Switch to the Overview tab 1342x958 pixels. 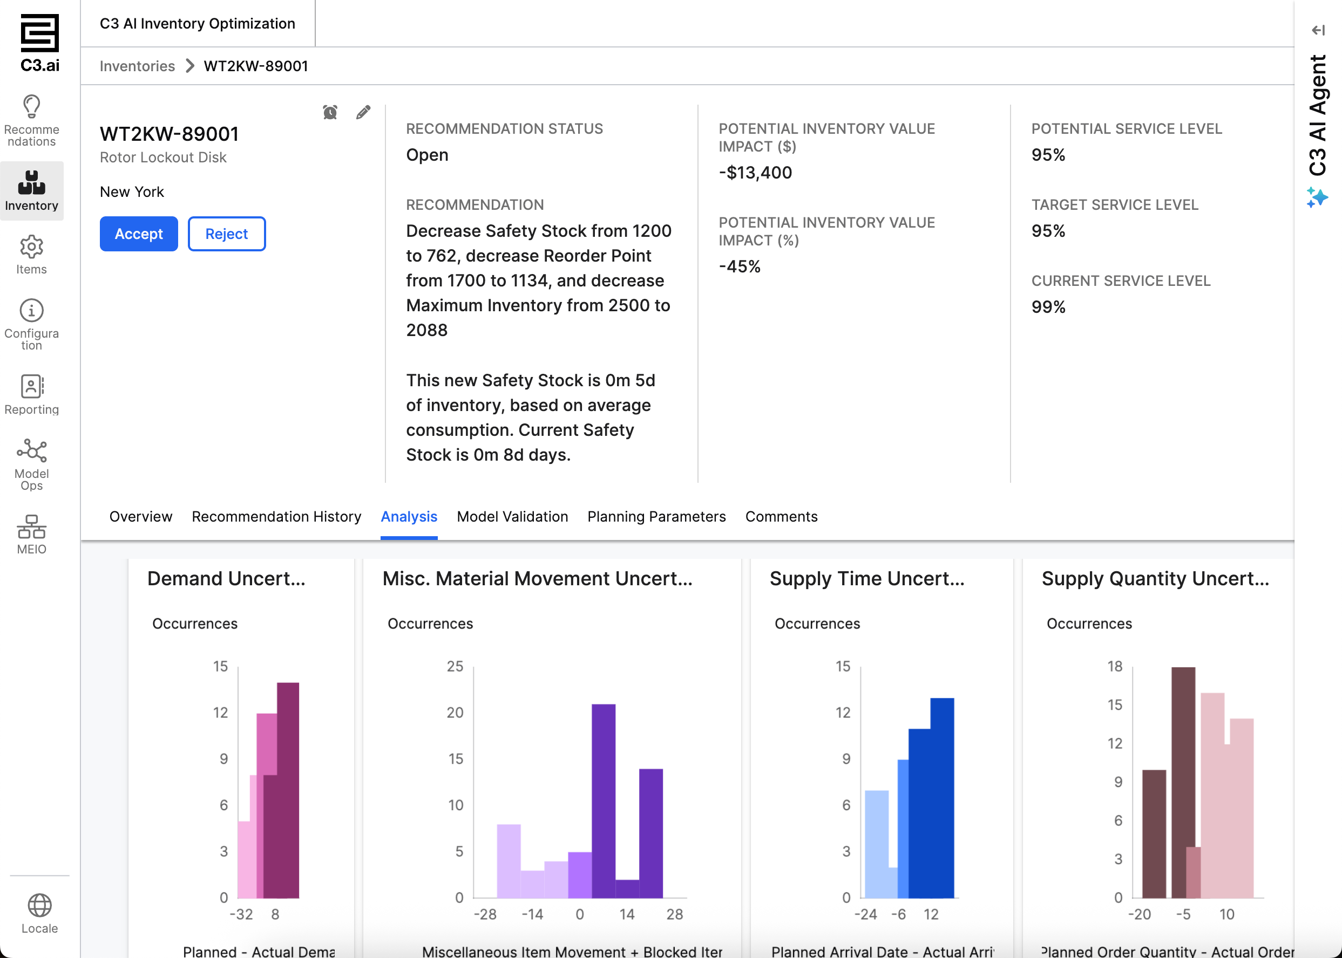140,516
